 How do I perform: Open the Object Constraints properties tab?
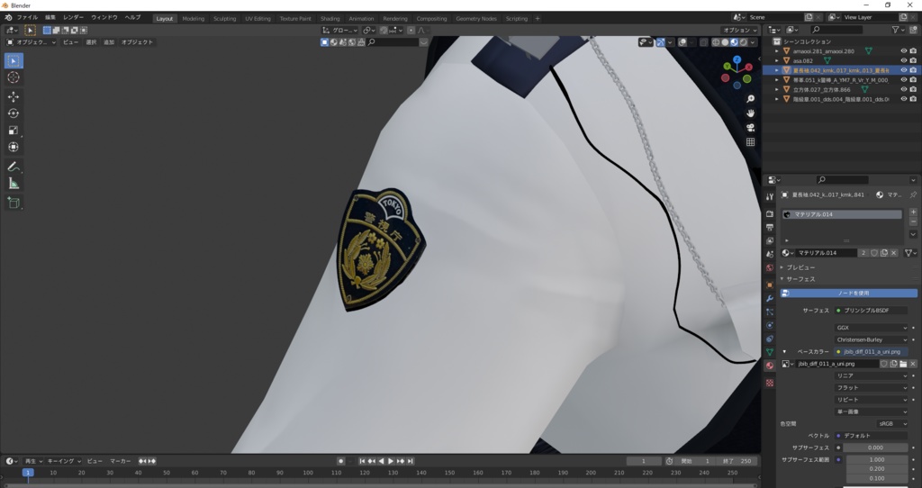770,339
